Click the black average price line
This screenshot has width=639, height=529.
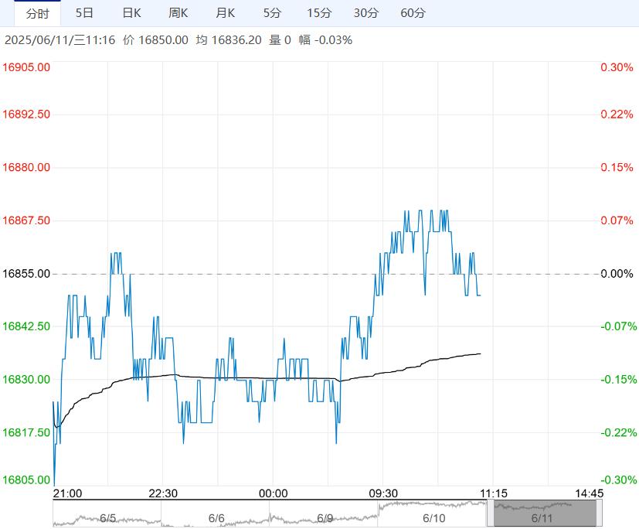pyautogui.click(x=232, y=378)
